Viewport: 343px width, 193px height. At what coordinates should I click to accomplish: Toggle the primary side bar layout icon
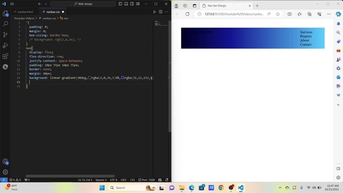(120, 4)
